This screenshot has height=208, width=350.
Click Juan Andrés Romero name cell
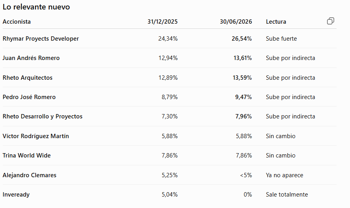(x=31, y=58)
